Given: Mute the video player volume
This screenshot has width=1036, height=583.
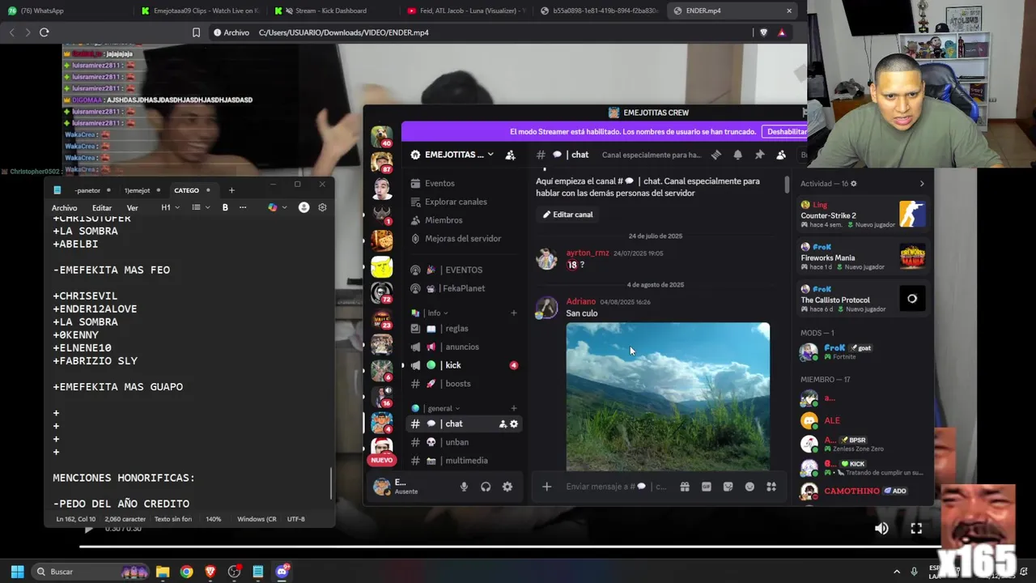Looking at the screenshot, I should pyautogui.click(x=881, y=528).
